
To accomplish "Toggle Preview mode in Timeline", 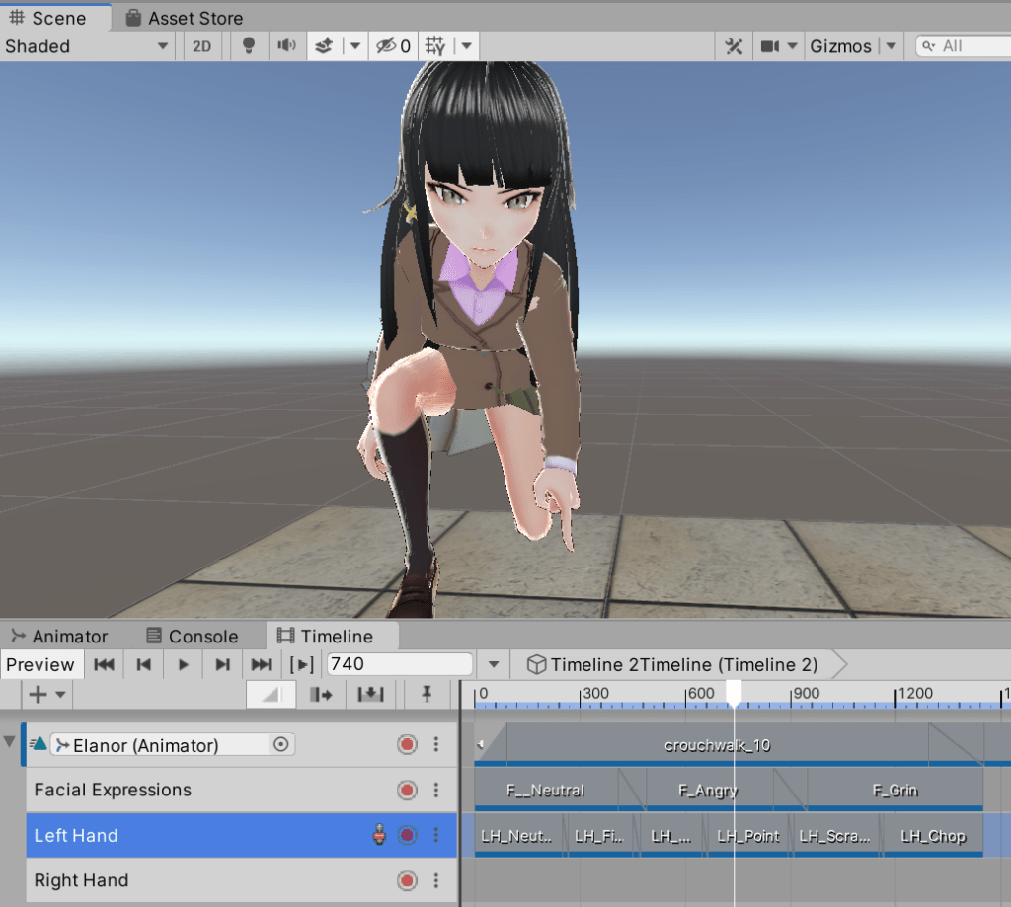I will (40, 665).
